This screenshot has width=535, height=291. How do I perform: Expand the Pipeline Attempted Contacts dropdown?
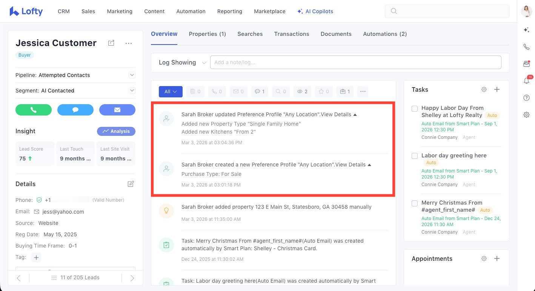coord(132,75)
